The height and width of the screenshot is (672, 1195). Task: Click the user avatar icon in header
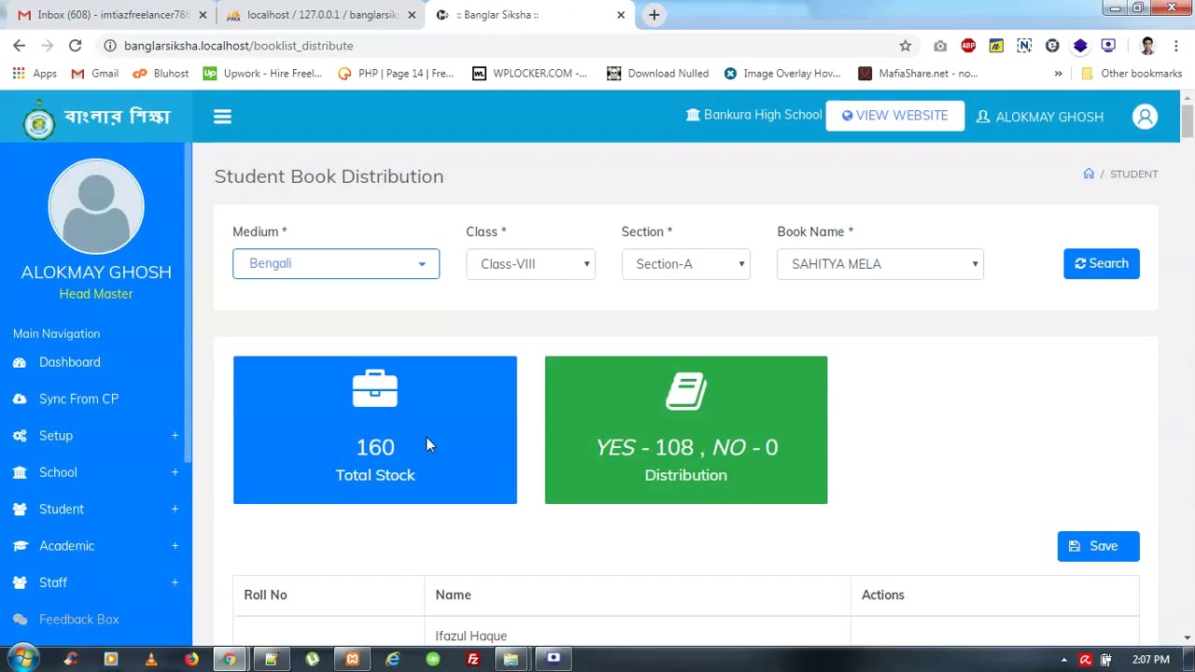(x=1145, y=117)
